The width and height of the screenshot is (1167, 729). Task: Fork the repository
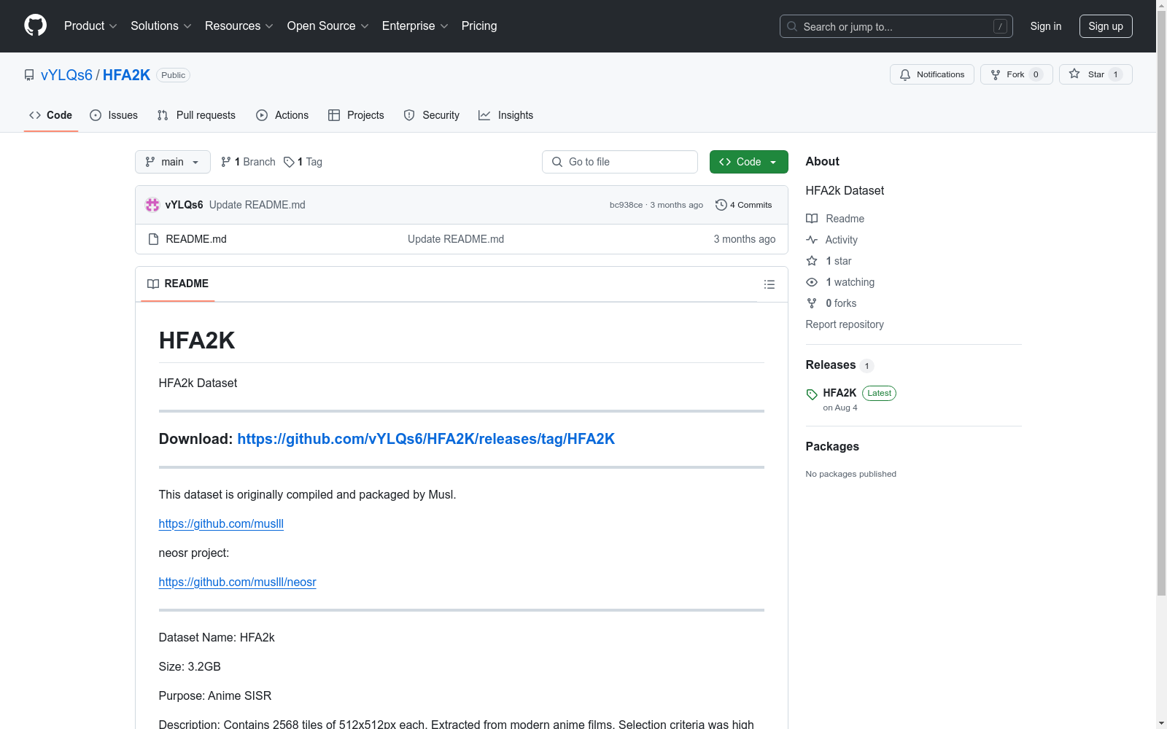tap(1017, 74)
